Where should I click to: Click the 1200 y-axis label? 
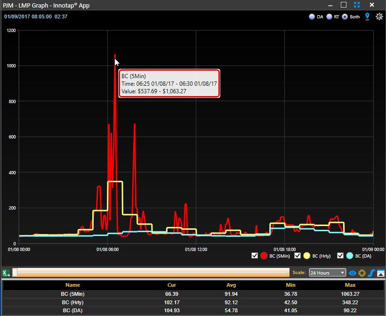click(12, 30)
